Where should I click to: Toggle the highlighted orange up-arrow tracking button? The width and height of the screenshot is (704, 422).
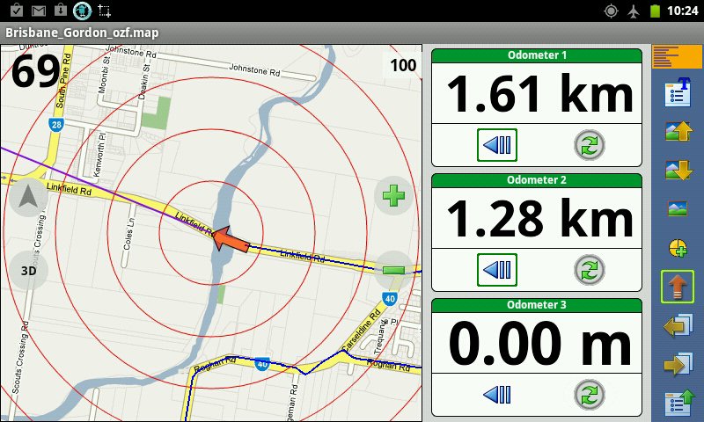677,287
